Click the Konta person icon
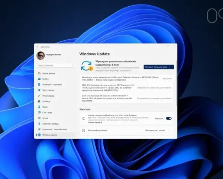This screenshot has width=223, height=179. [39, 107]
